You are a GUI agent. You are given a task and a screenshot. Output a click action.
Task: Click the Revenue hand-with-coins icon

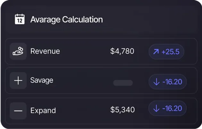click(18, 51)
